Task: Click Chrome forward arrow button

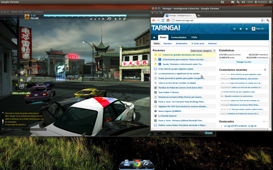Action: tap(158, 20)
